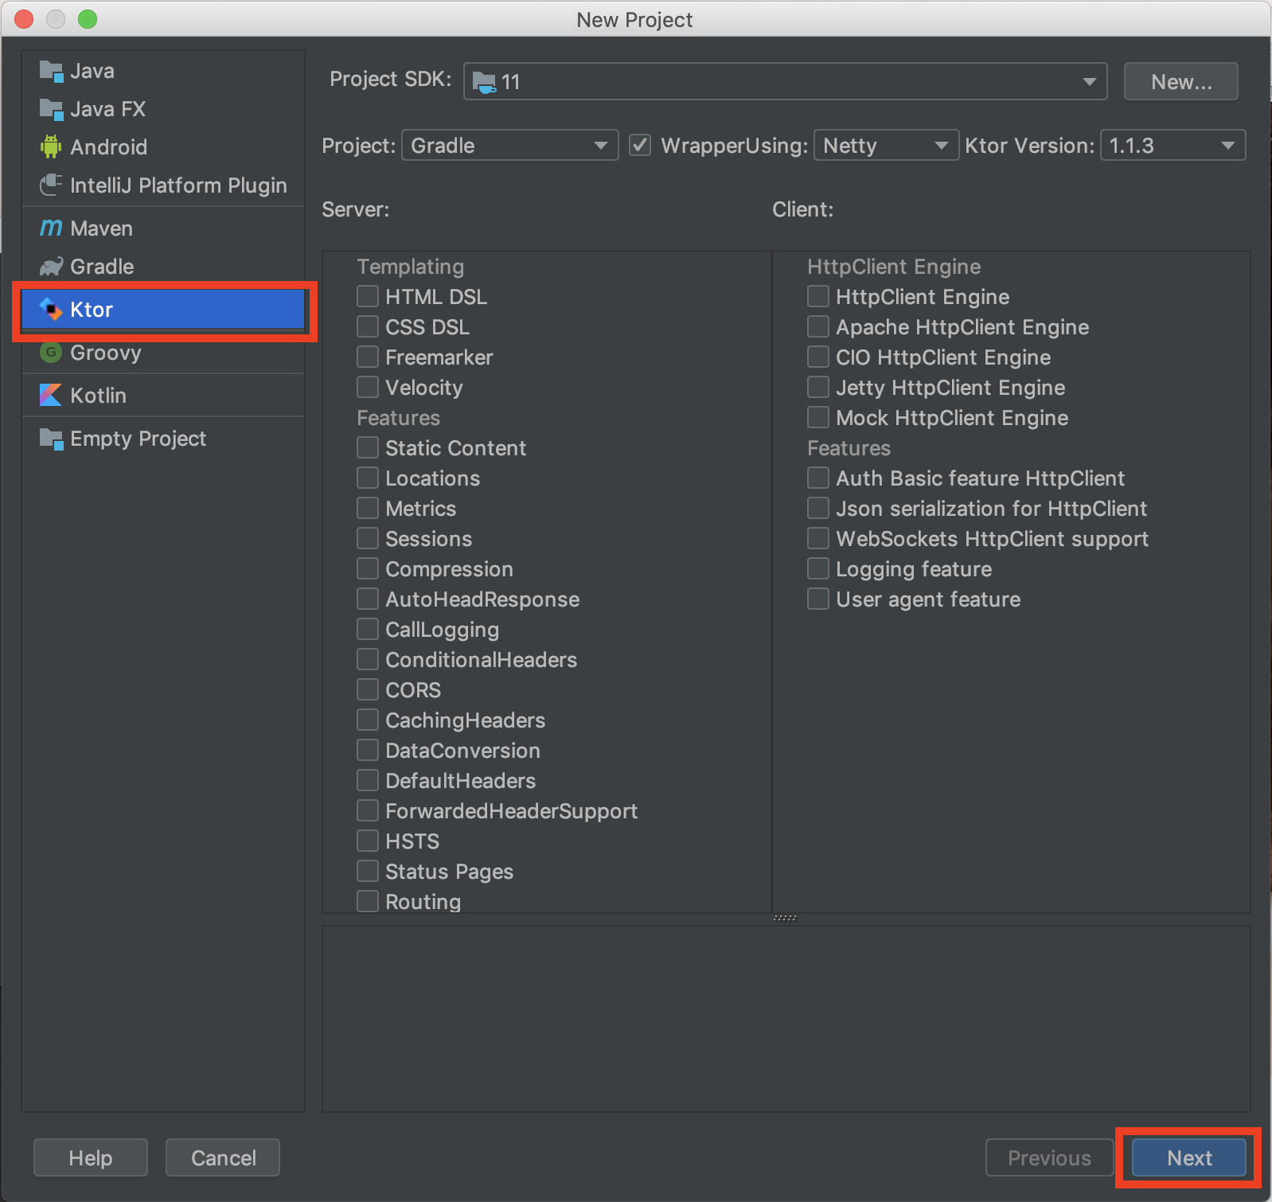Check Mock HttpClient Engine option

pyautogui.click(x=818, y=418)
